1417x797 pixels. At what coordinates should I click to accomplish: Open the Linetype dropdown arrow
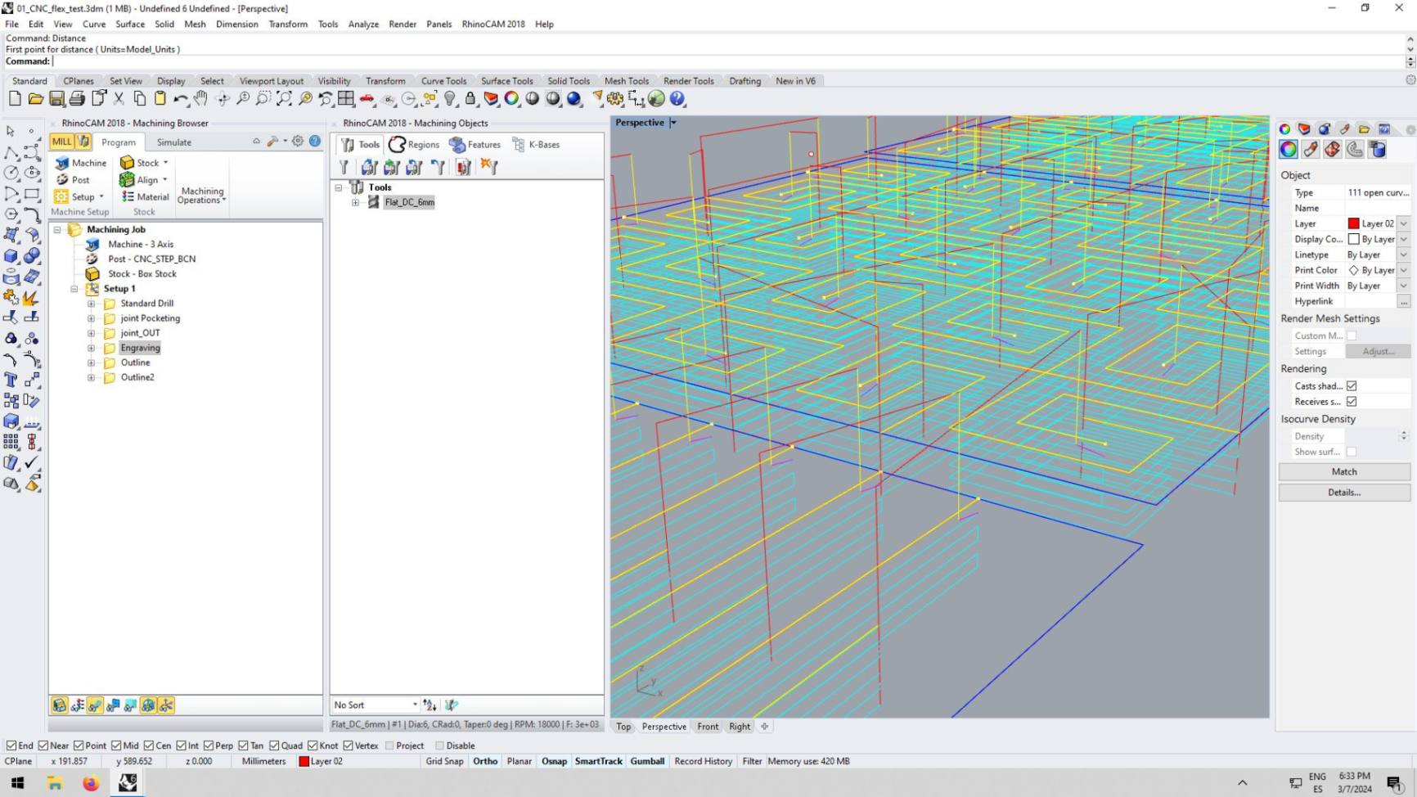[x=1404, y=254]
